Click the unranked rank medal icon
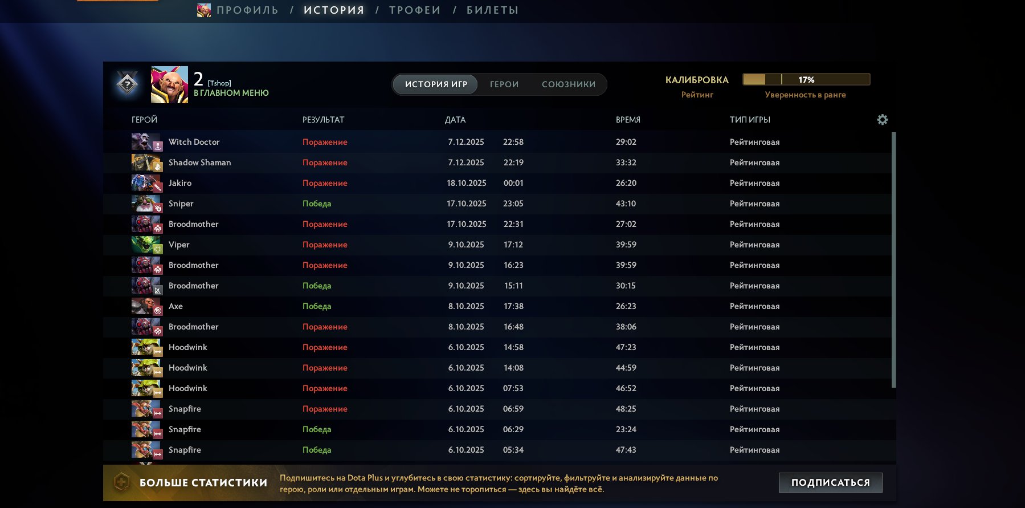 click(x=127, y=85)
